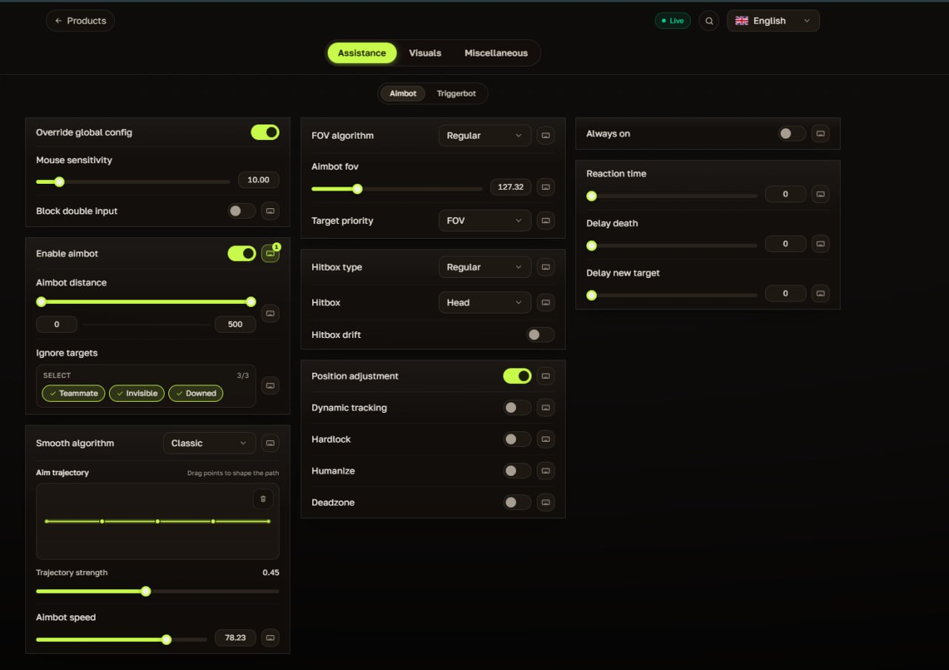The width and height of the screenshot is (949, 670).
Task: Expand the Hitbox dropdown showing Head
Action: click(485, 302)
